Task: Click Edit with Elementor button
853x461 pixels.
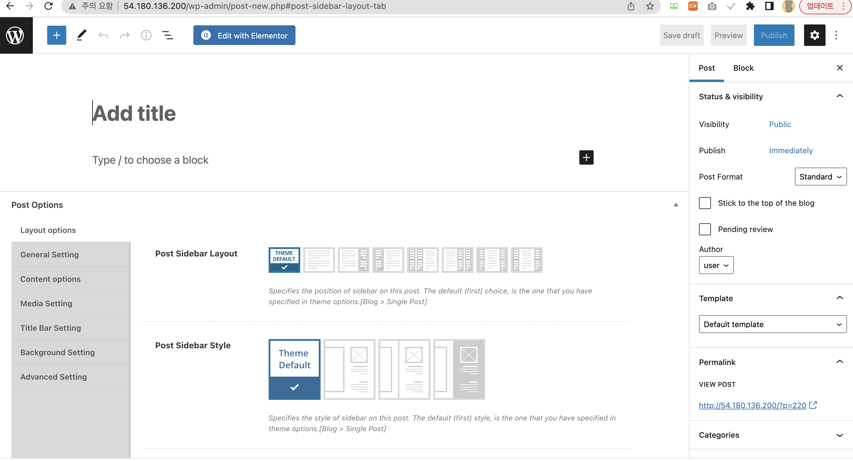Action: (x=244, y=35)
